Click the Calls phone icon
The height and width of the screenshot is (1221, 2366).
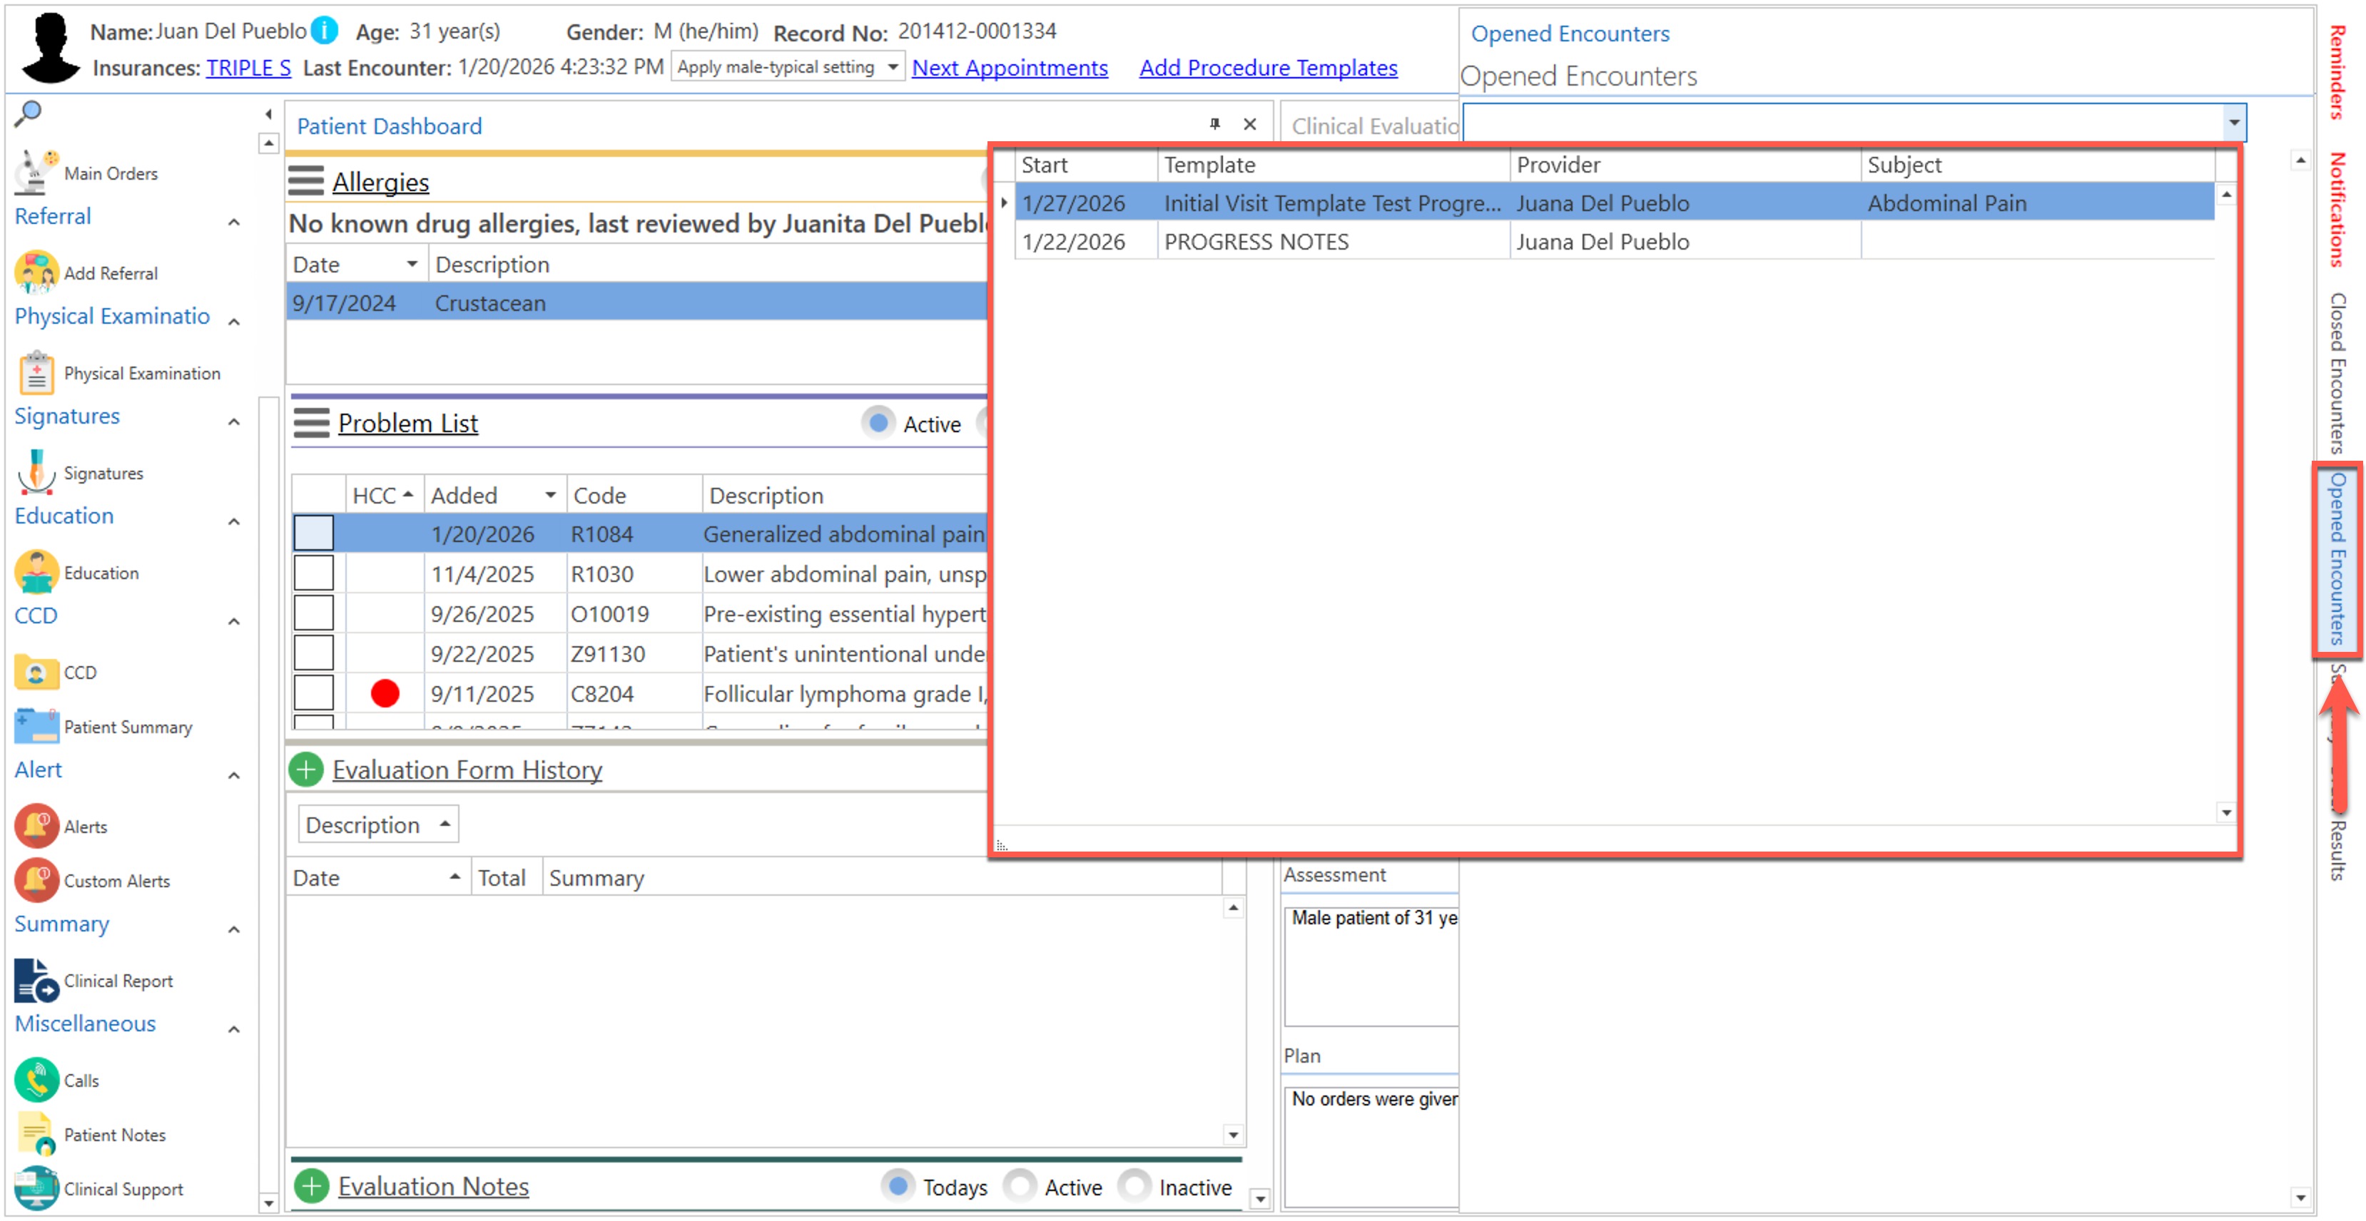35,1080
